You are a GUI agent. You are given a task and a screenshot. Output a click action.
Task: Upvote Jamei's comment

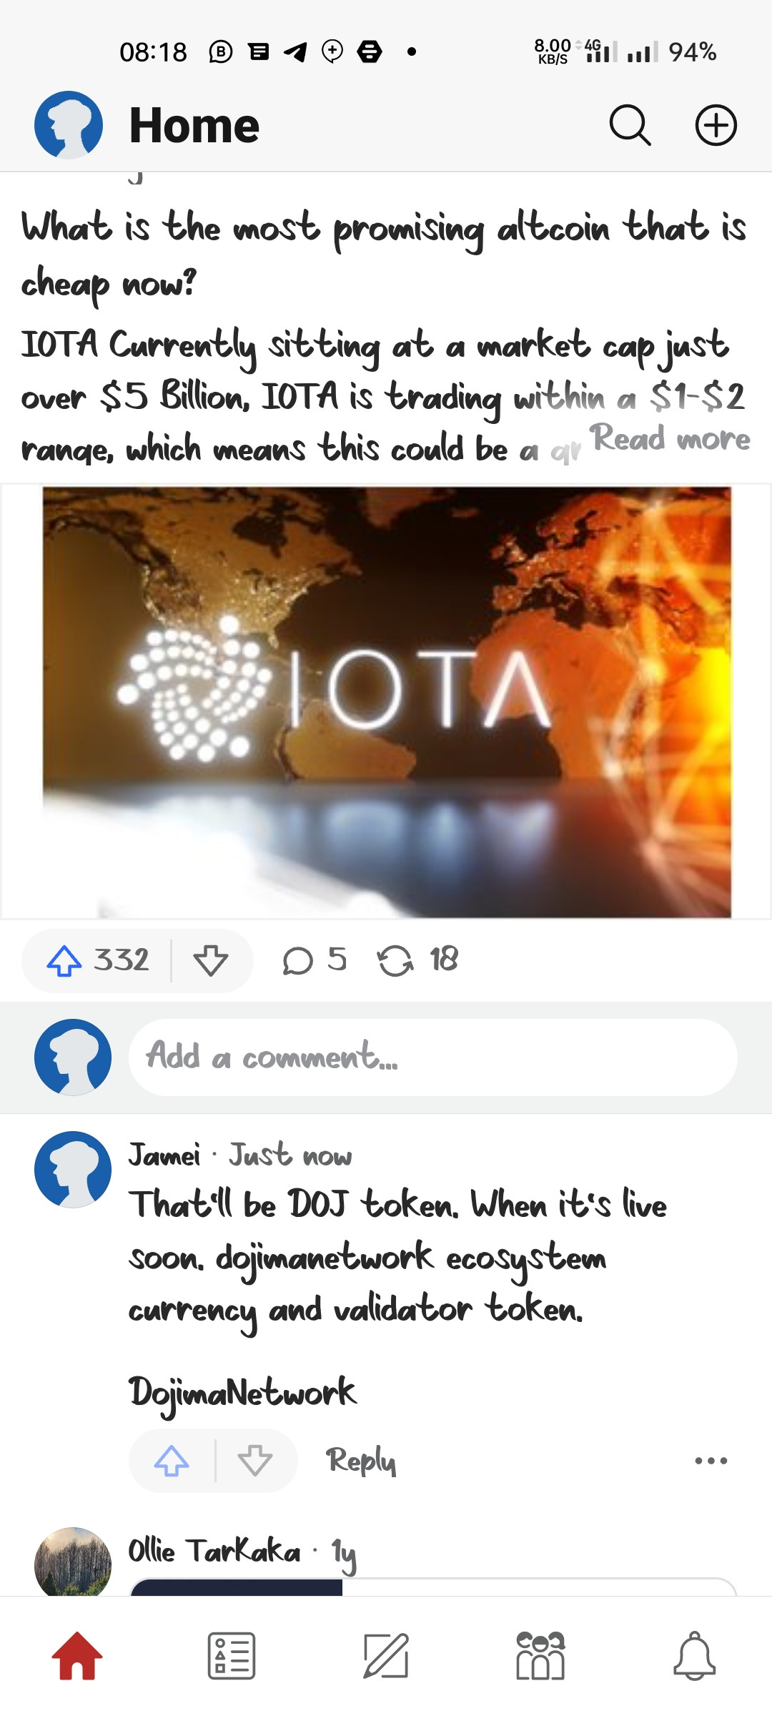pyautogui.click(x=172, y=1461)
